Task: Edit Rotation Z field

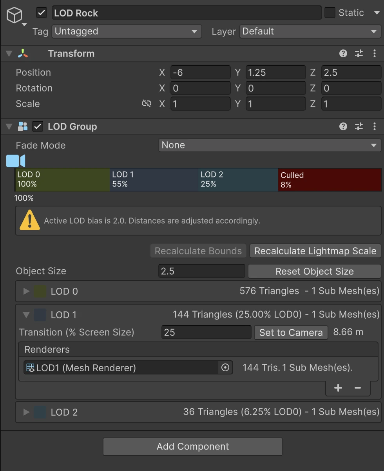Action: pos(351,88)
